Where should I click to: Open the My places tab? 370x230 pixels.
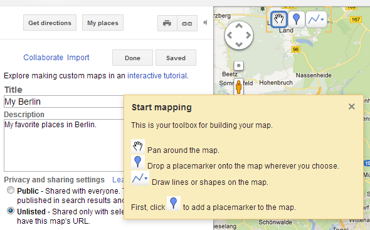[103, 23]
